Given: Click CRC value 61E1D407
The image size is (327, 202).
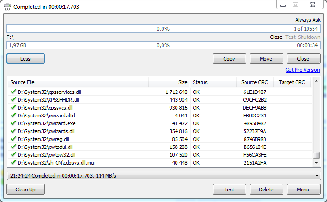Looking at the screenshot, I should [x=255, y=92].
